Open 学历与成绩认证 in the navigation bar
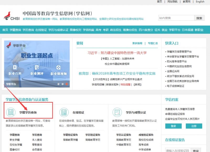Image resolution: width=210 pixels, height=152 pixels. [58, 30]
